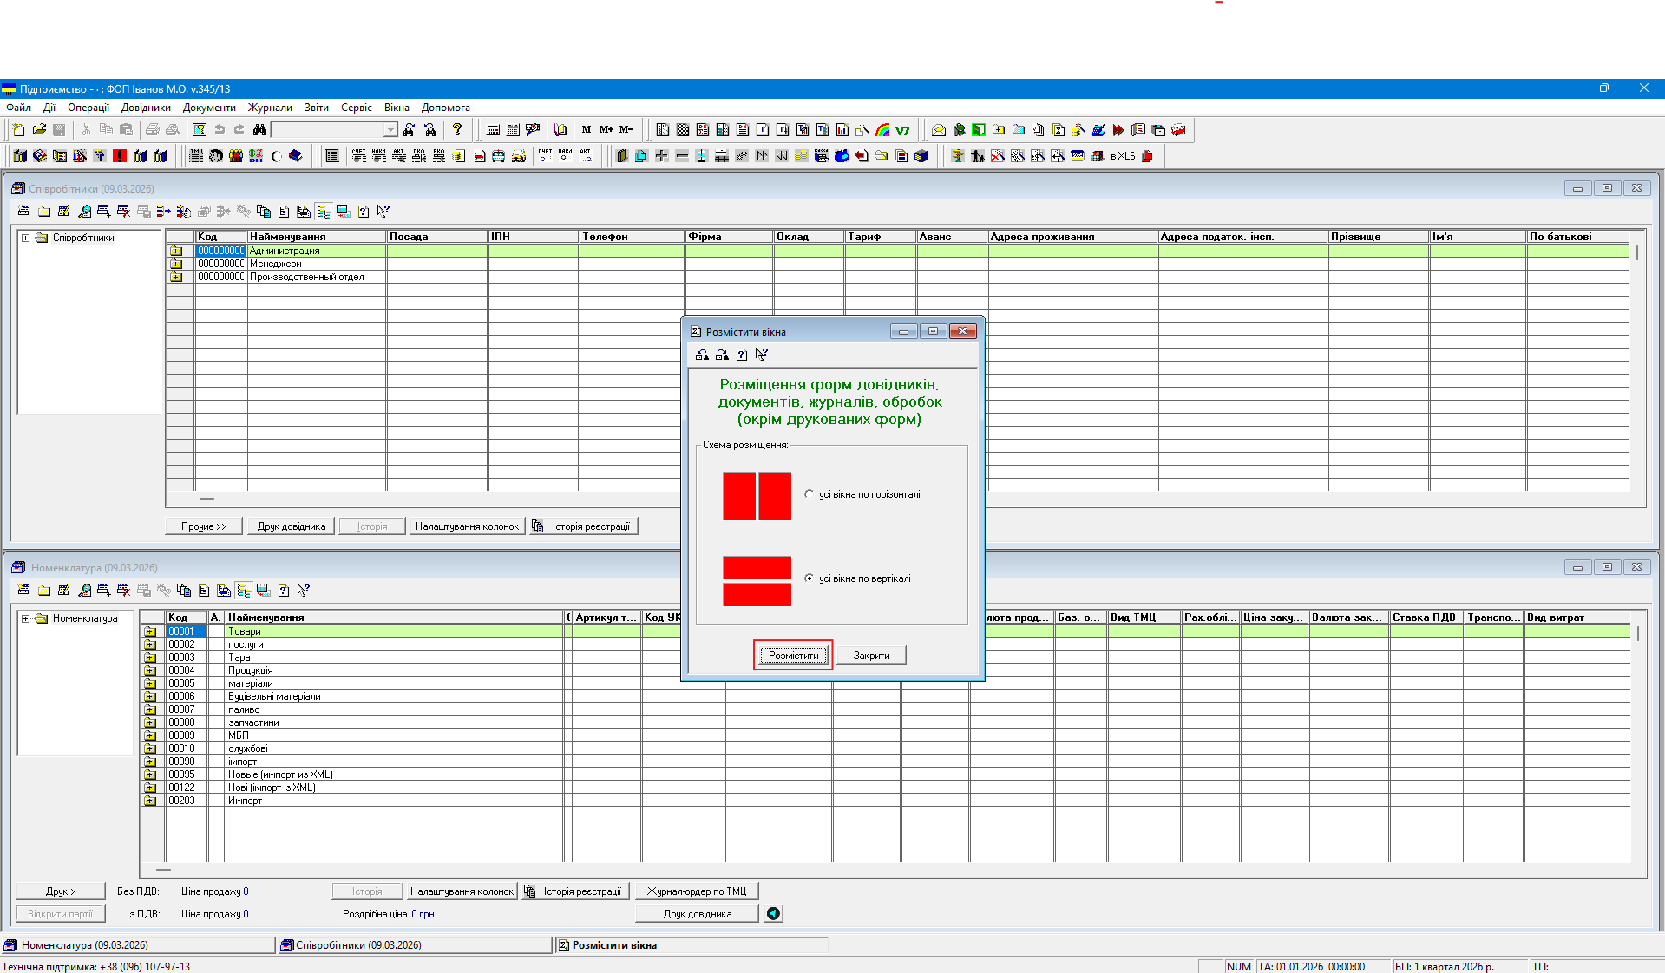Switch to Співробітники window tab at bottom

click(358, 945)
